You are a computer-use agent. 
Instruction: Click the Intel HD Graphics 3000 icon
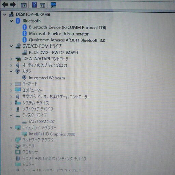[24, 134]
